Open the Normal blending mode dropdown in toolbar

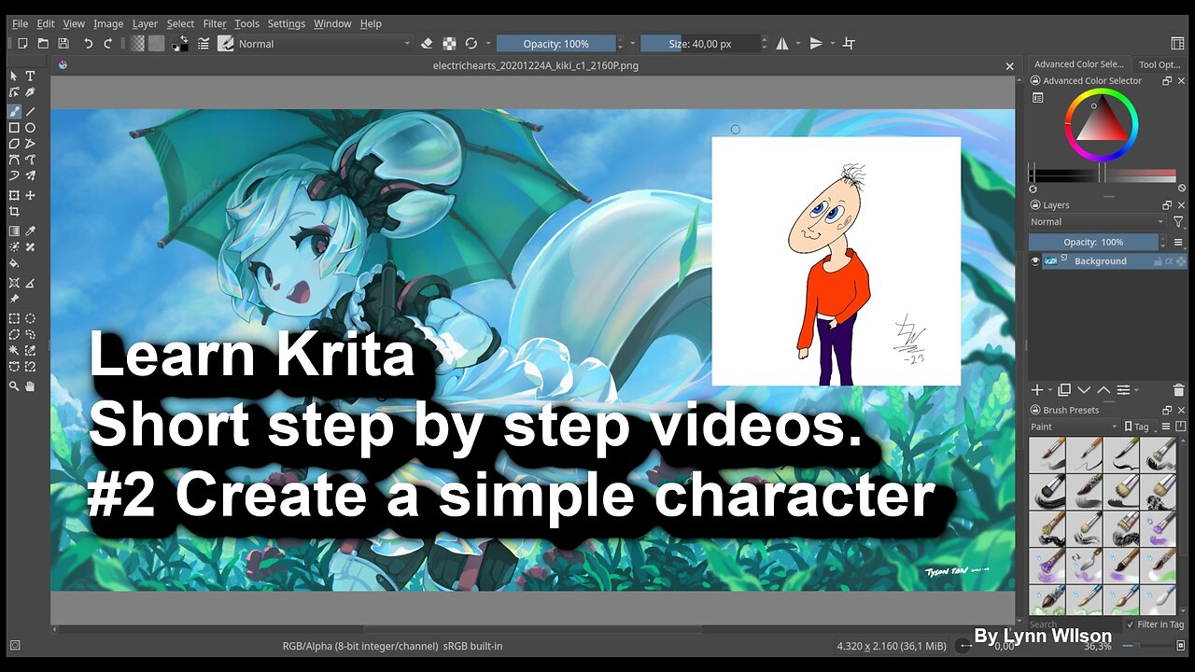tap(324, 43)
